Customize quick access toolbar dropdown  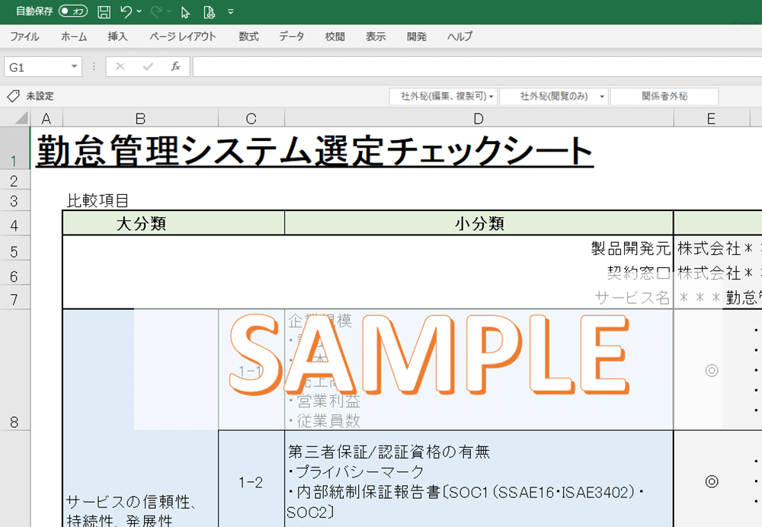pyautogui.click(x=231, y=11)
